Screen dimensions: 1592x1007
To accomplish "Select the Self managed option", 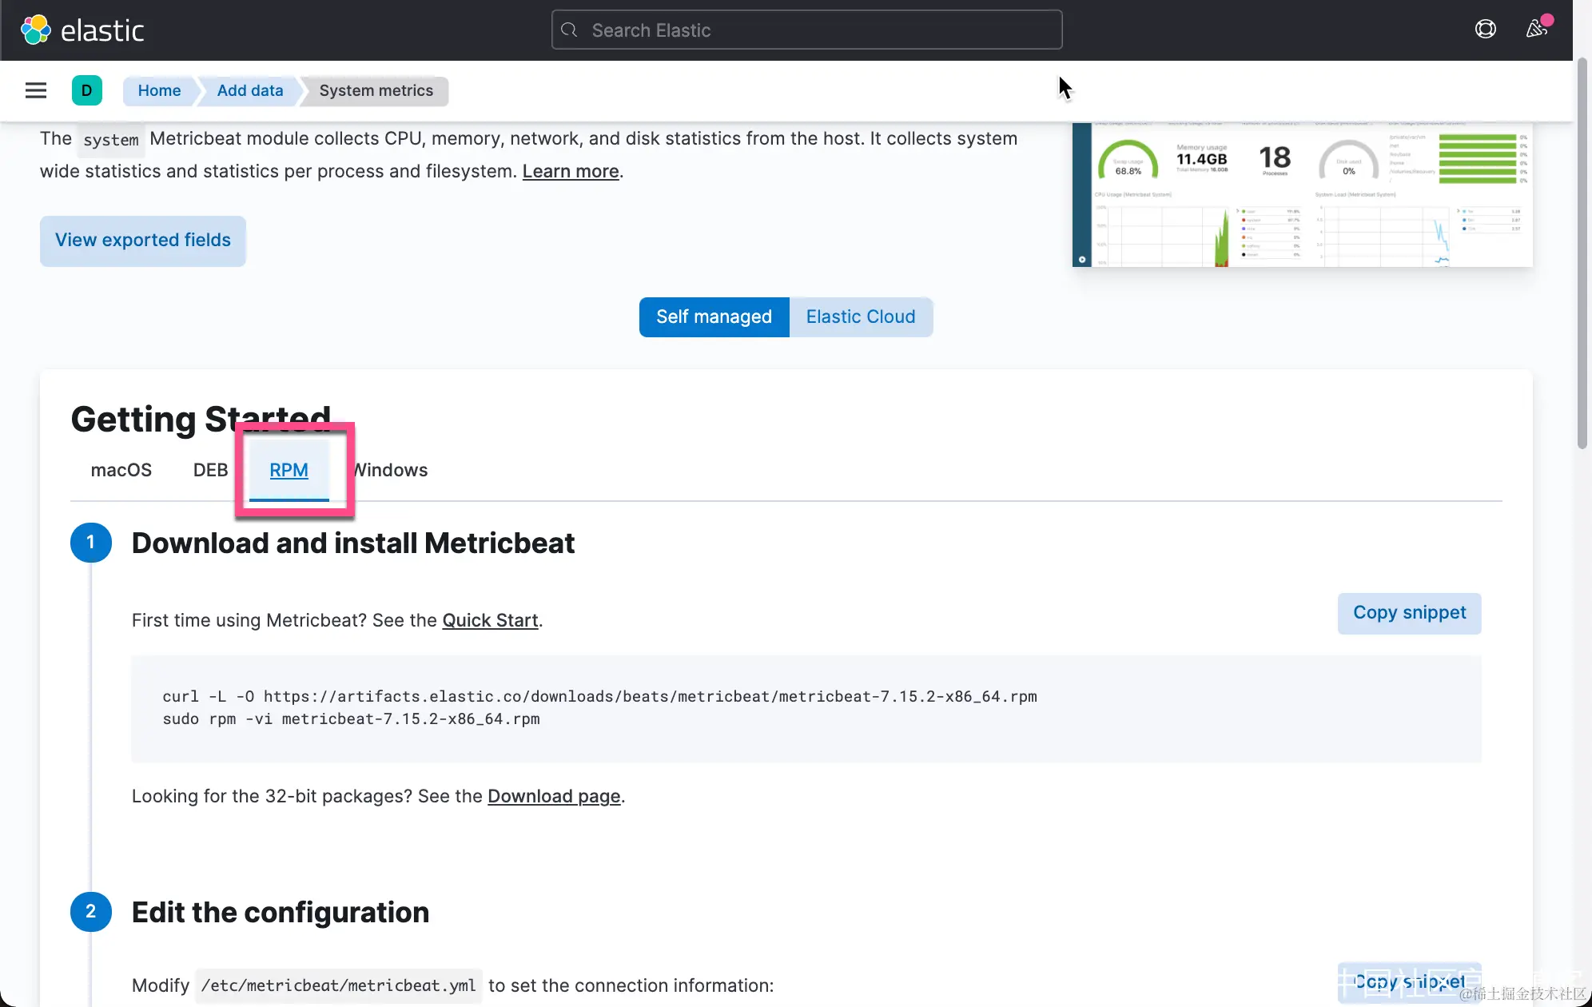I will click(714, 317).
